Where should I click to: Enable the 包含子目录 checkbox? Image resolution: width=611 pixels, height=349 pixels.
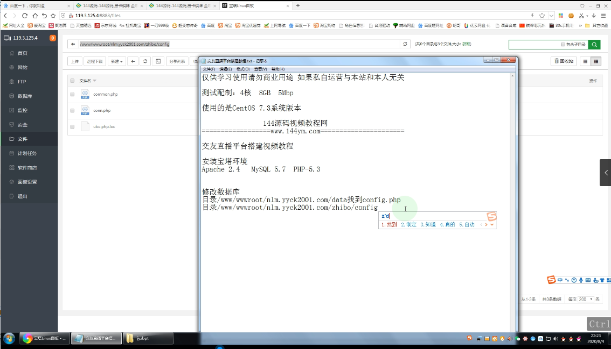(563, 45)
